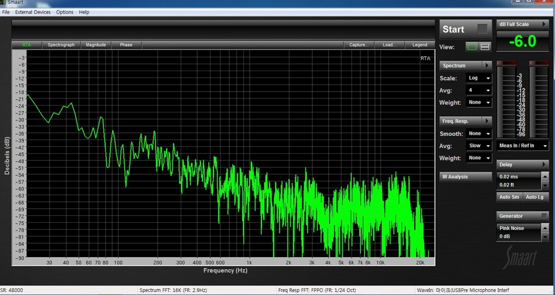Screen dimensions: 555x295
Task: Click the Auto Lg delay button
Action: (x=535, y=197)
